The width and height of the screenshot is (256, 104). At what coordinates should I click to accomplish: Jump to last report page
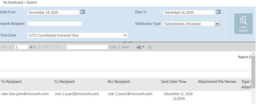click(x=46, y=47)
